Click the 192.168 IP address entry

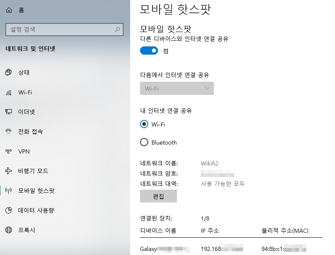[x=222, y=249]
